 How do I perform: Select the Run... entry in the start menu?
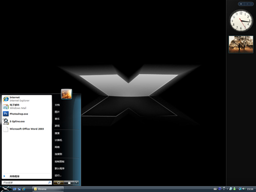(x=58, y=176)
